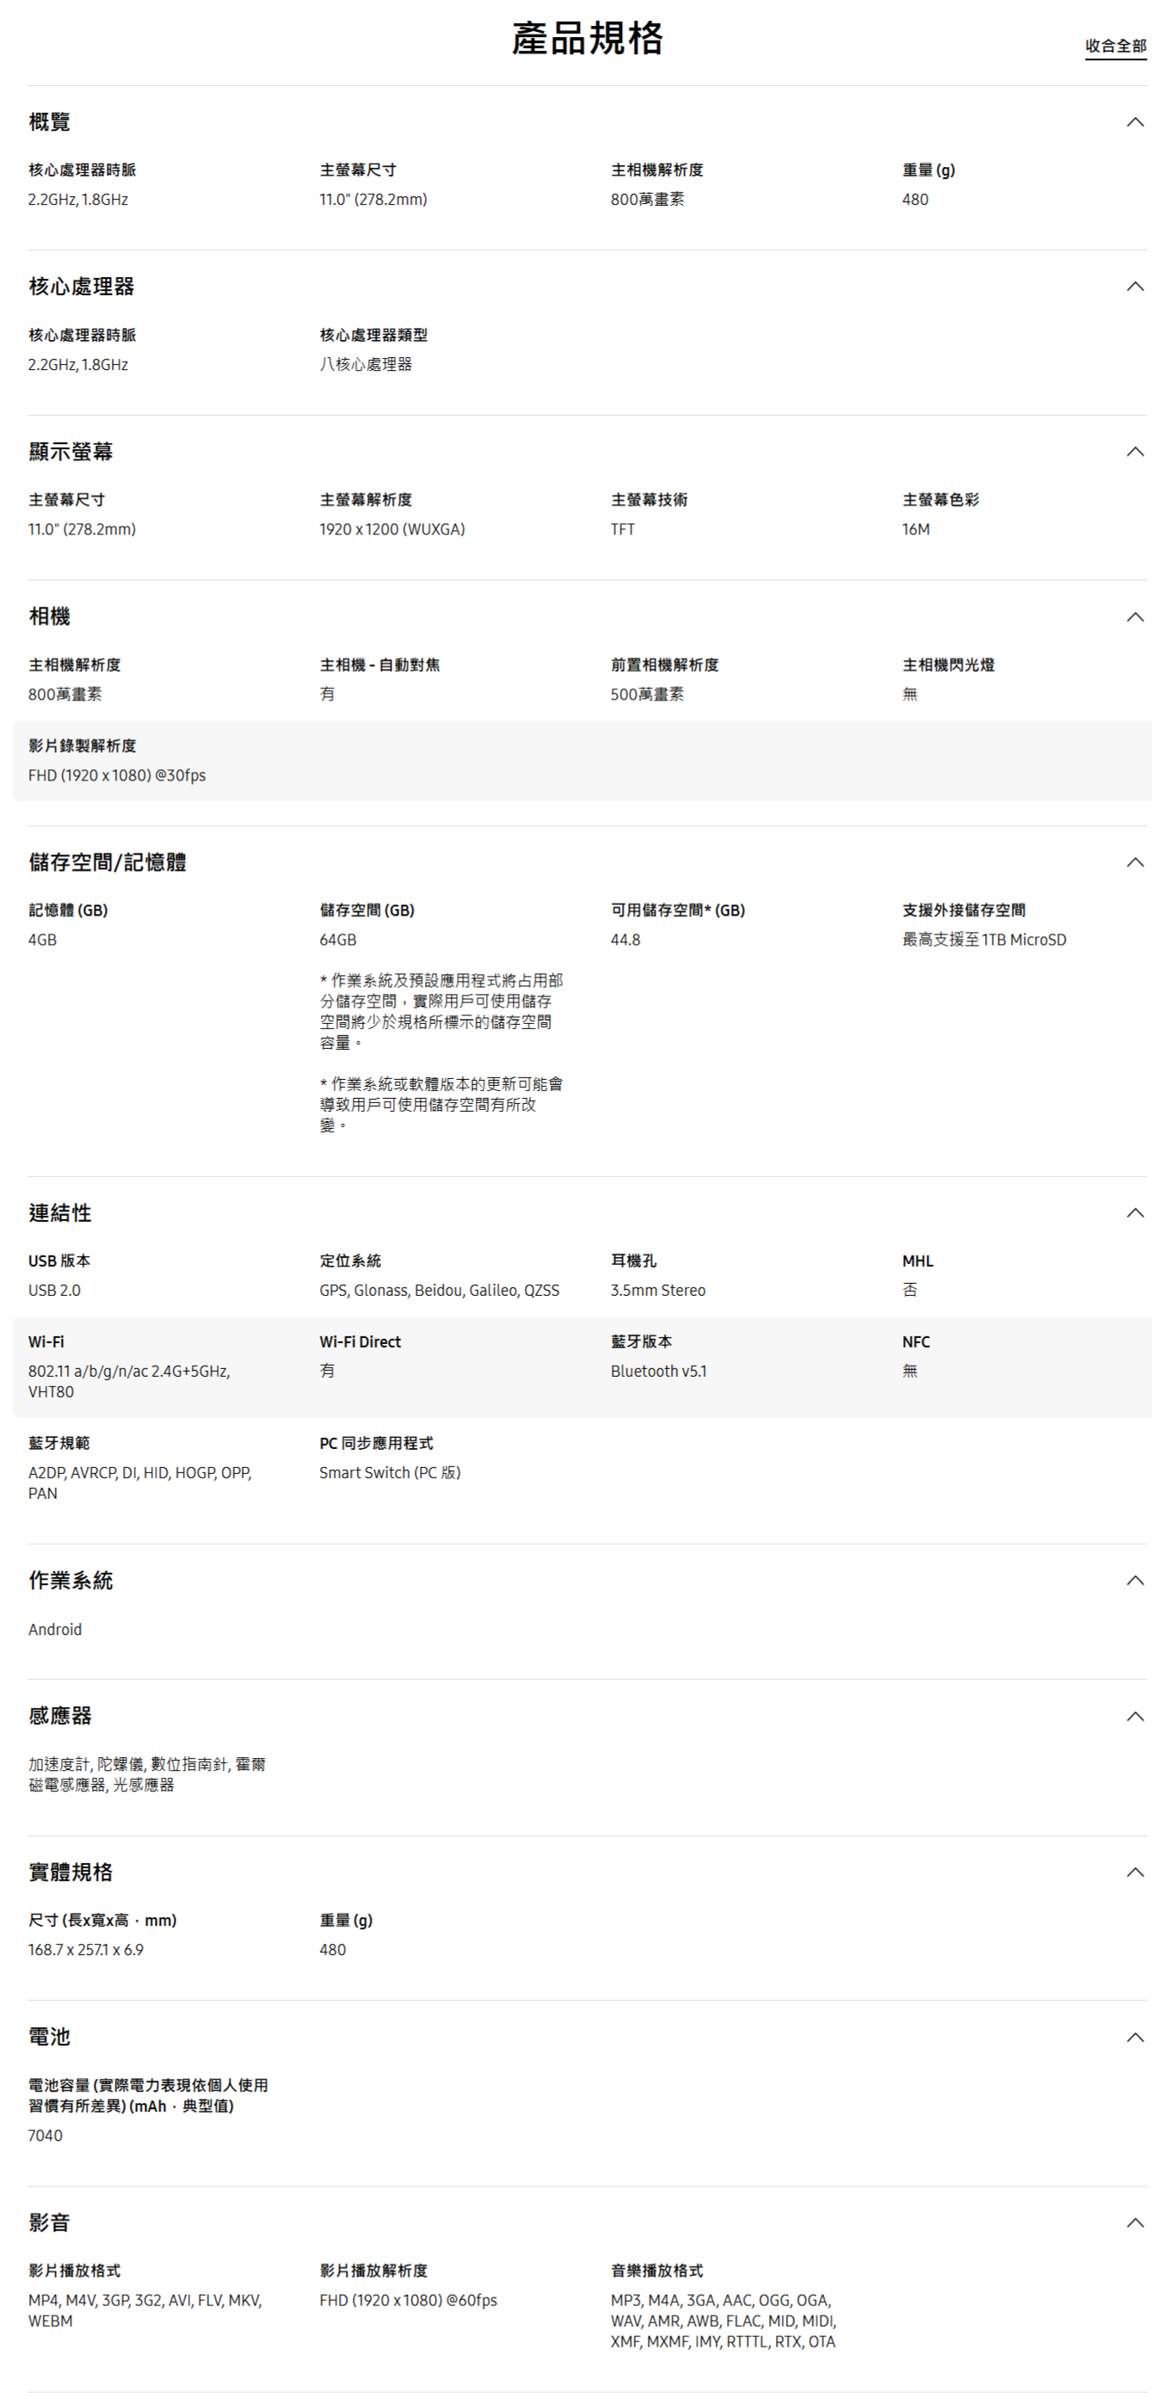
Task: Select the MP4, M4V video formats value
Action: pyautogui.click(x=145, y=2310)
